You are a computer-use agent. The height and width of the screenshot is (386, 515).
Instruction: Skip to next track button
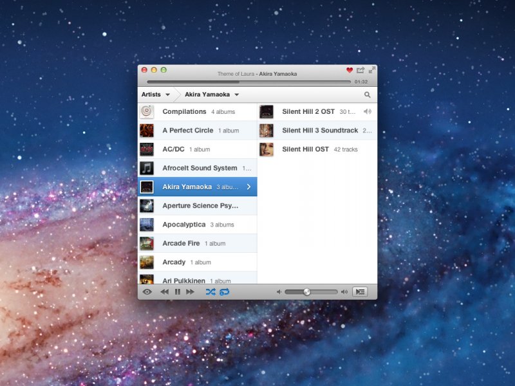[x=190, y=292]
